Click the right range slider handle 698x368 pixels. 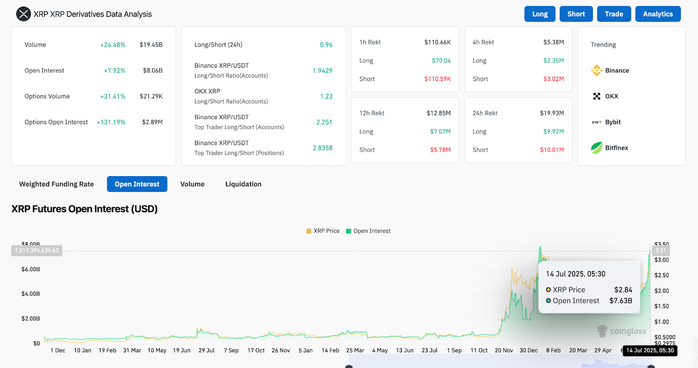(651, 367)
